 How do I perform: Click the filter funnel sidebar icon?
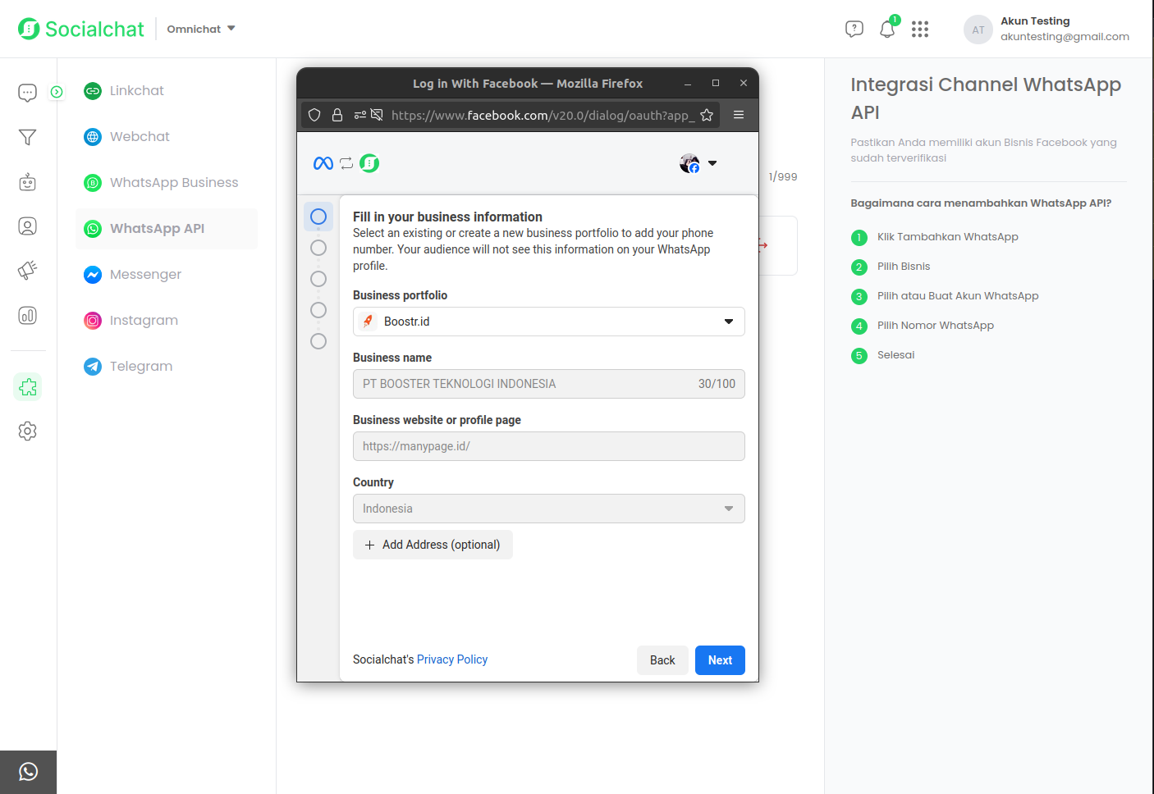(x=27, y=137)
